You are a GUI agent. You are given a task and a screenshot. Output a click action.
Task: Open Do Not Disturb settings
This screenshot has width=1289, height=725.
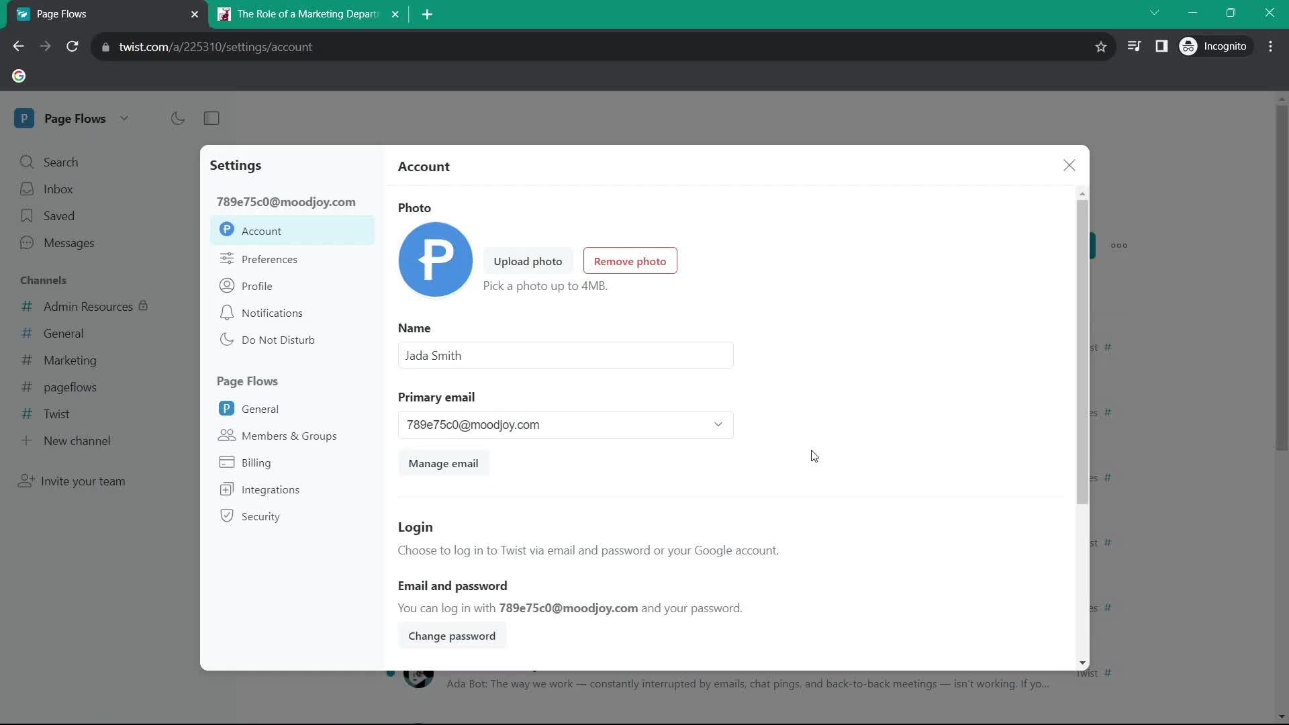pyautogui.click(x=292, y=340)
